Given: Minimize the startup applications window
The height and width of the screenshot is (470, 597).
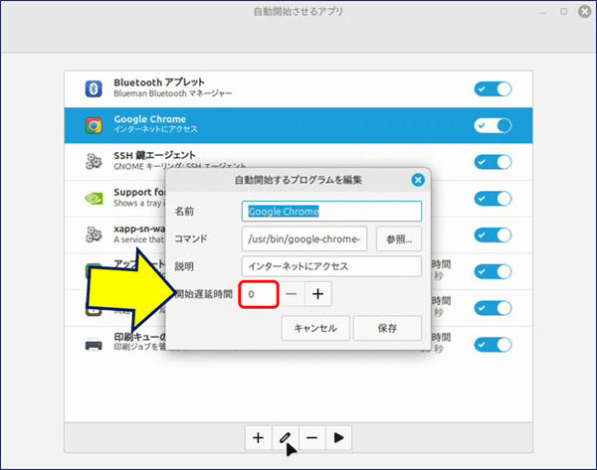Looking at the screenshot, I should click(x=543, y=13).
